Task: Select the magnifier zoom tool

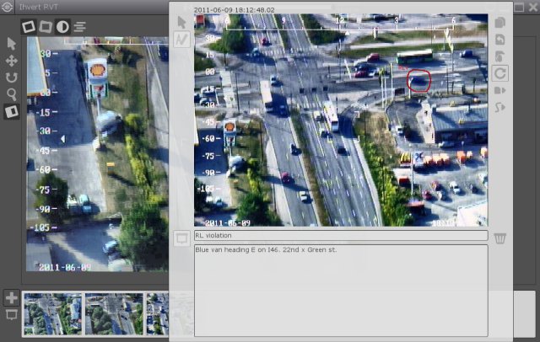Action: [x=12, y=94]
